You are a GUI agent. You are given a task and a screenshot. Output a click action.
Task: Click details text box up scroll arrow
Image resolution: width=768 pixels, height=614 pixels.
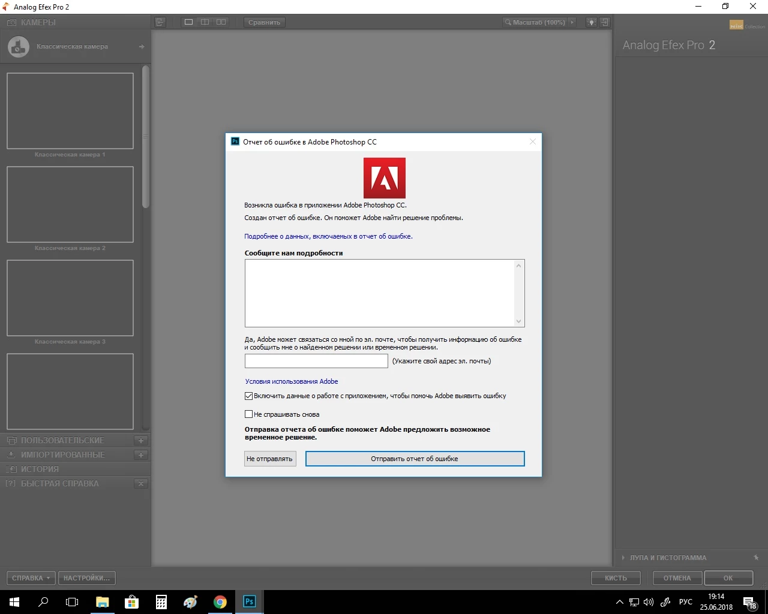(519, 265)
